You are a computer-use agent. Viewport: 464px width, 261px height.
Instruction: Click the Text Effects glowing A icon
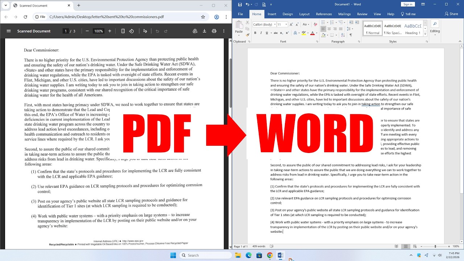296,33
